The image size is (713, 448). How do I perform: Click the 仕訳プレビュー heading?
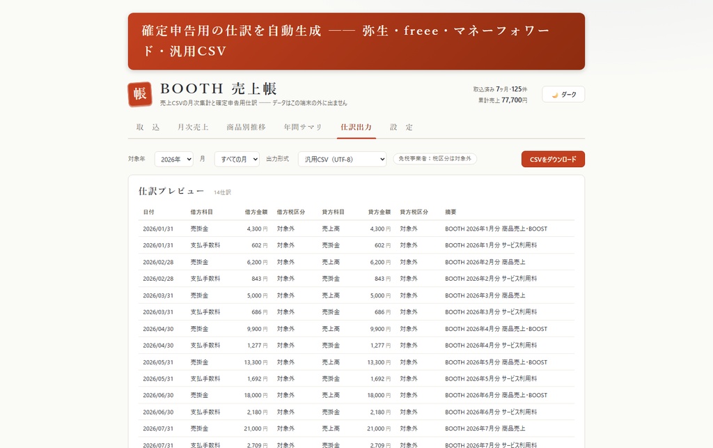point(171,192)
